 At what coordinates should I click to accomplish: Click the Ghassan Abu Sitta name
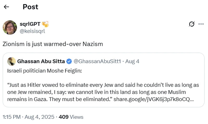41,61
